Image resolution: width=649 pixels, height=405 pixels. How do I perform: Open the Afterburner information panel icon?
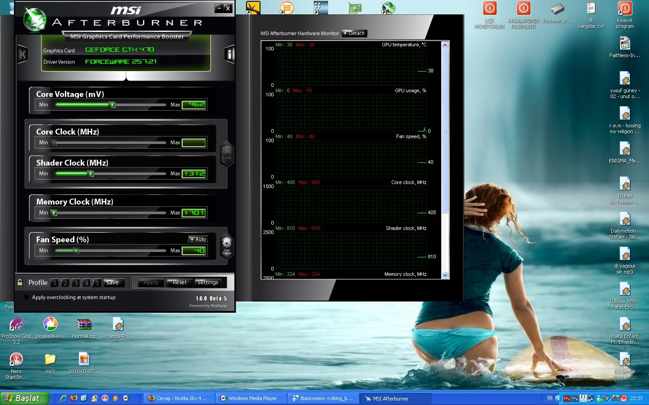tap(230, 54)
